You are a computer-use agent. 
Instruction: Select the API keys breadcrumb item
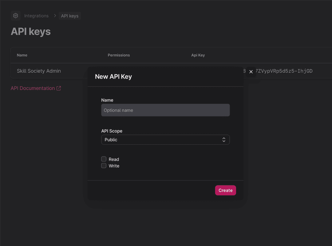click(x=70, y=16)
